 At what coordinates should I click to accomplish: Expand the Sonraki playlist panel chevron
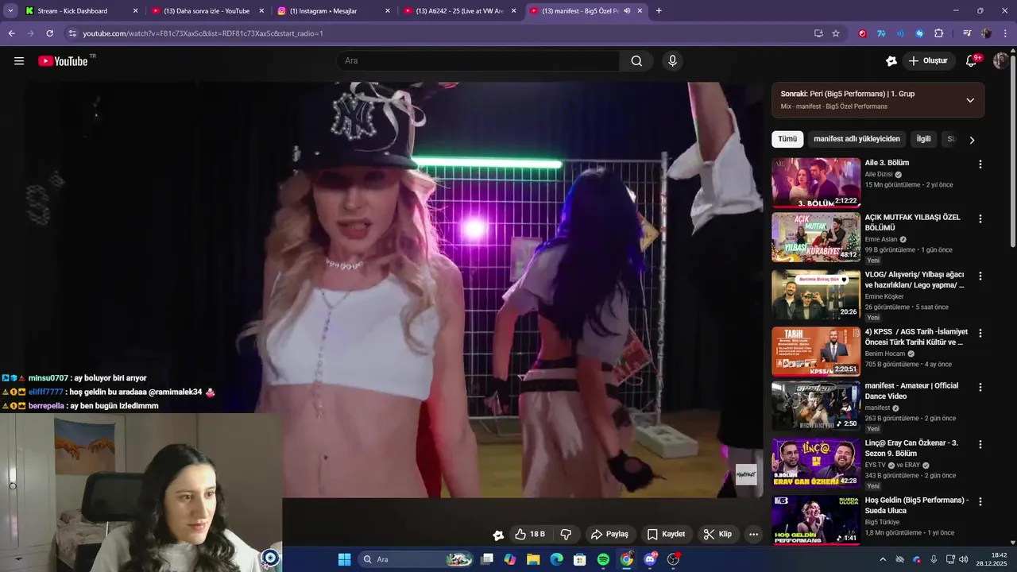coord(970,100)
